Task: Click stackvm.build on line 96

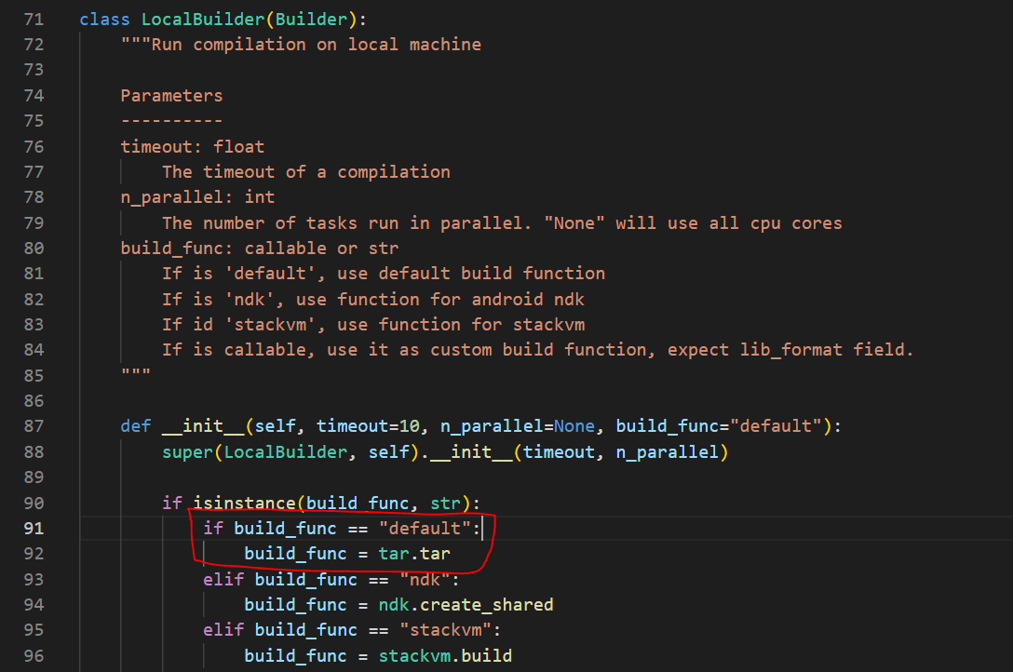Action: coord(446,656)
